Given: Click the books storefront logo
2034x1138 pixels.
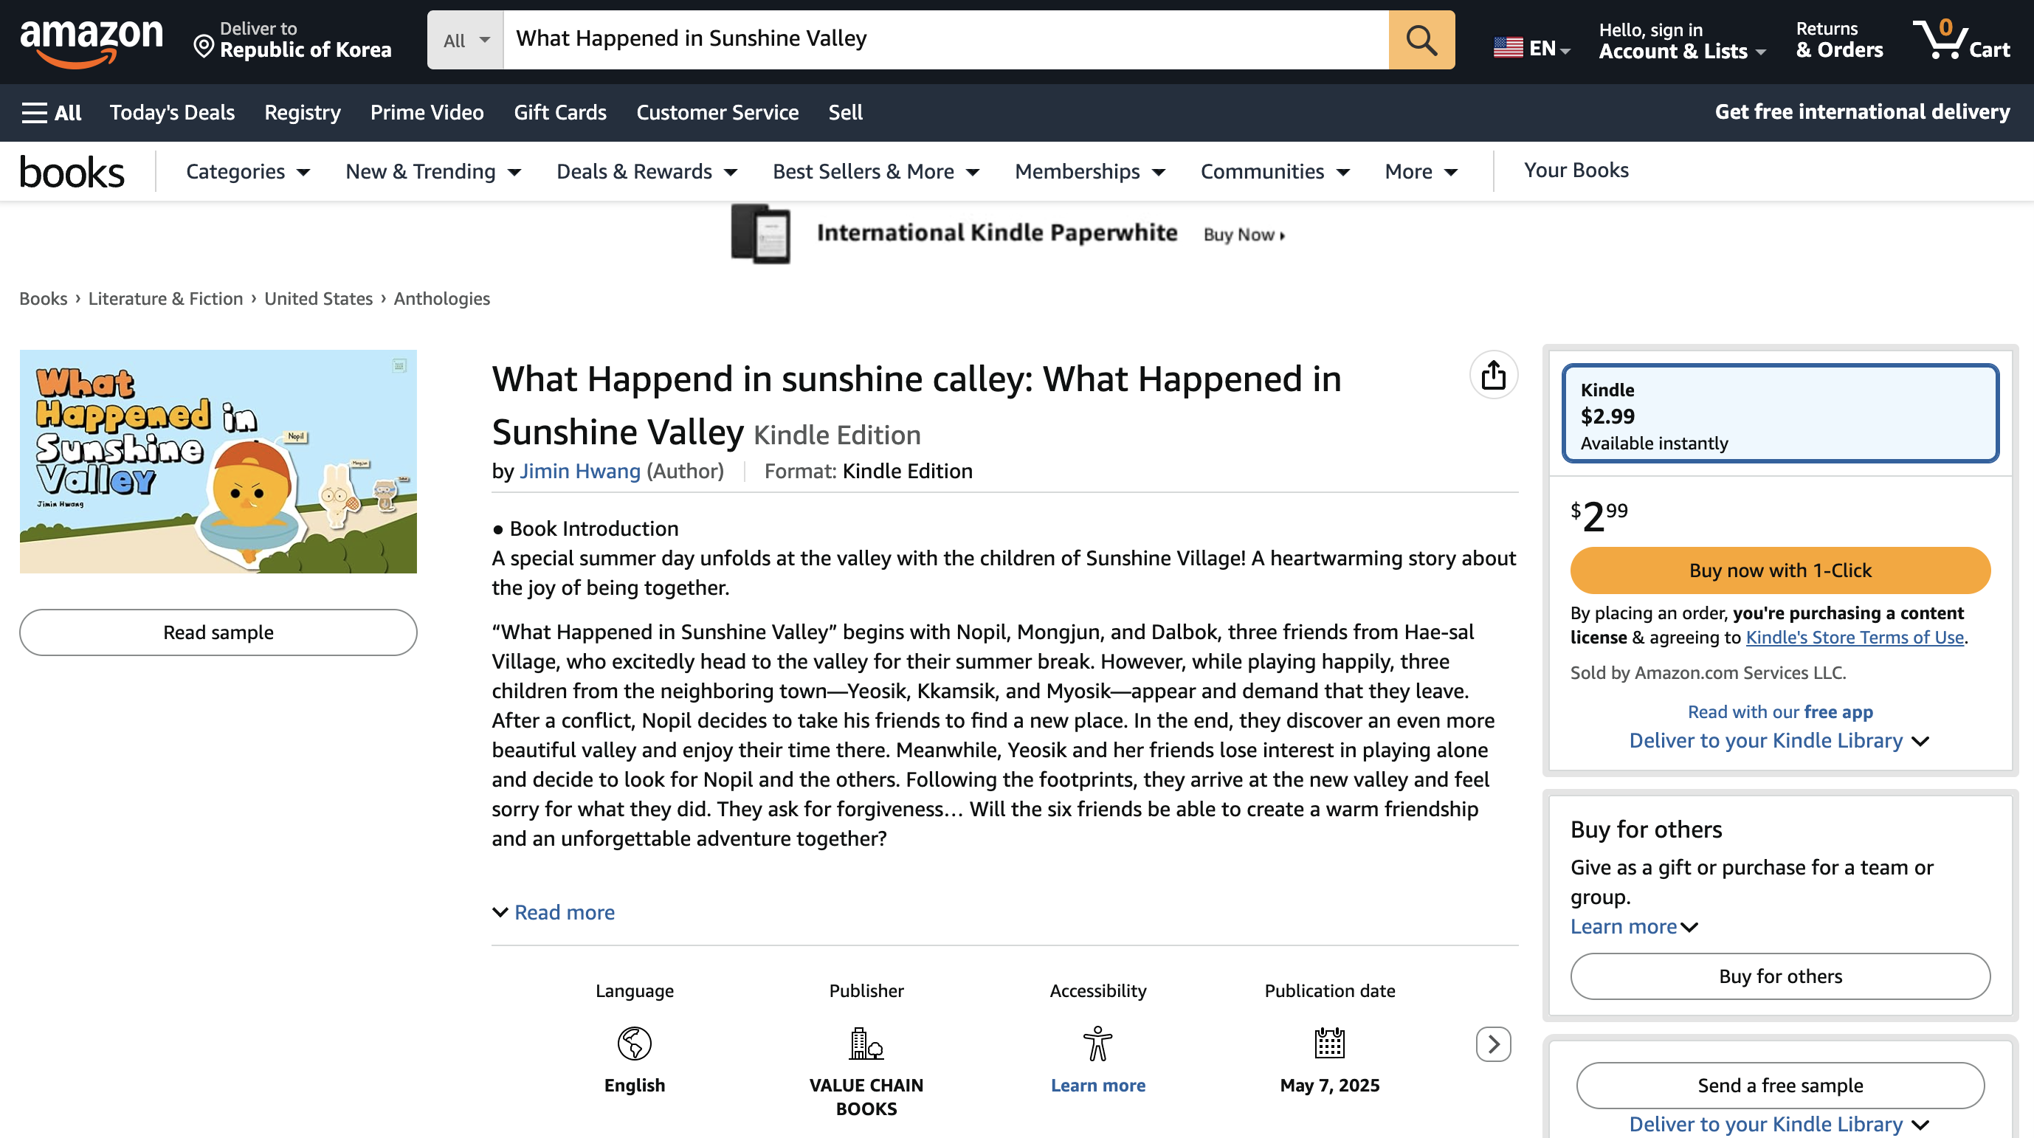Looking at the screenshot, I should point(72,171).
